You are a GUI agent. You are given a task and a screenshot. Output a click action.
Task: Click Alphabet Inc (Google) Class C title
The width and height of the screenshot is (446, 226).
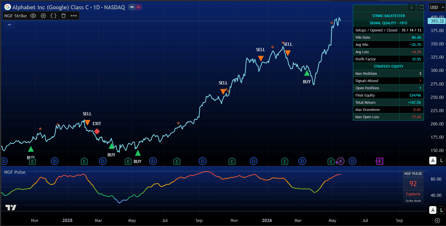pos(50,7)
